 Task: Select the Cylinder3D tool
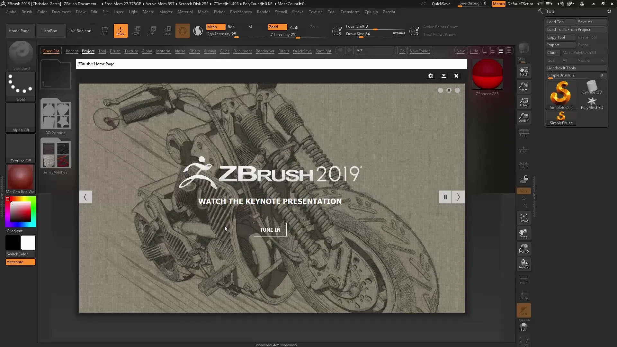coord(592,87)
